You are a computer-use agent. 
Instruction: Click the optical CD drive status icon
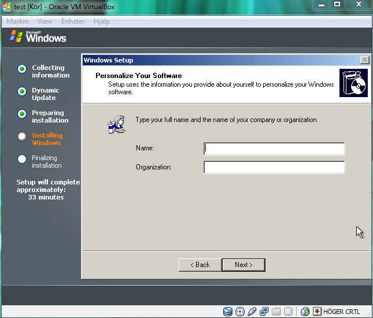tap(240, 311)
